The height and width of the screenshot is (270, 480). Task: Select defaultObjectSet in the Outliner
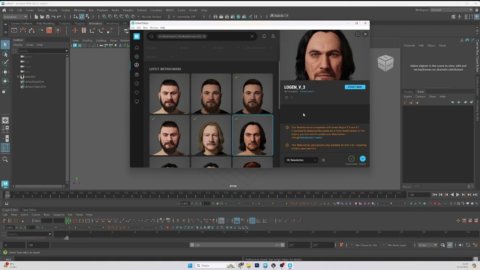(35, 87)
